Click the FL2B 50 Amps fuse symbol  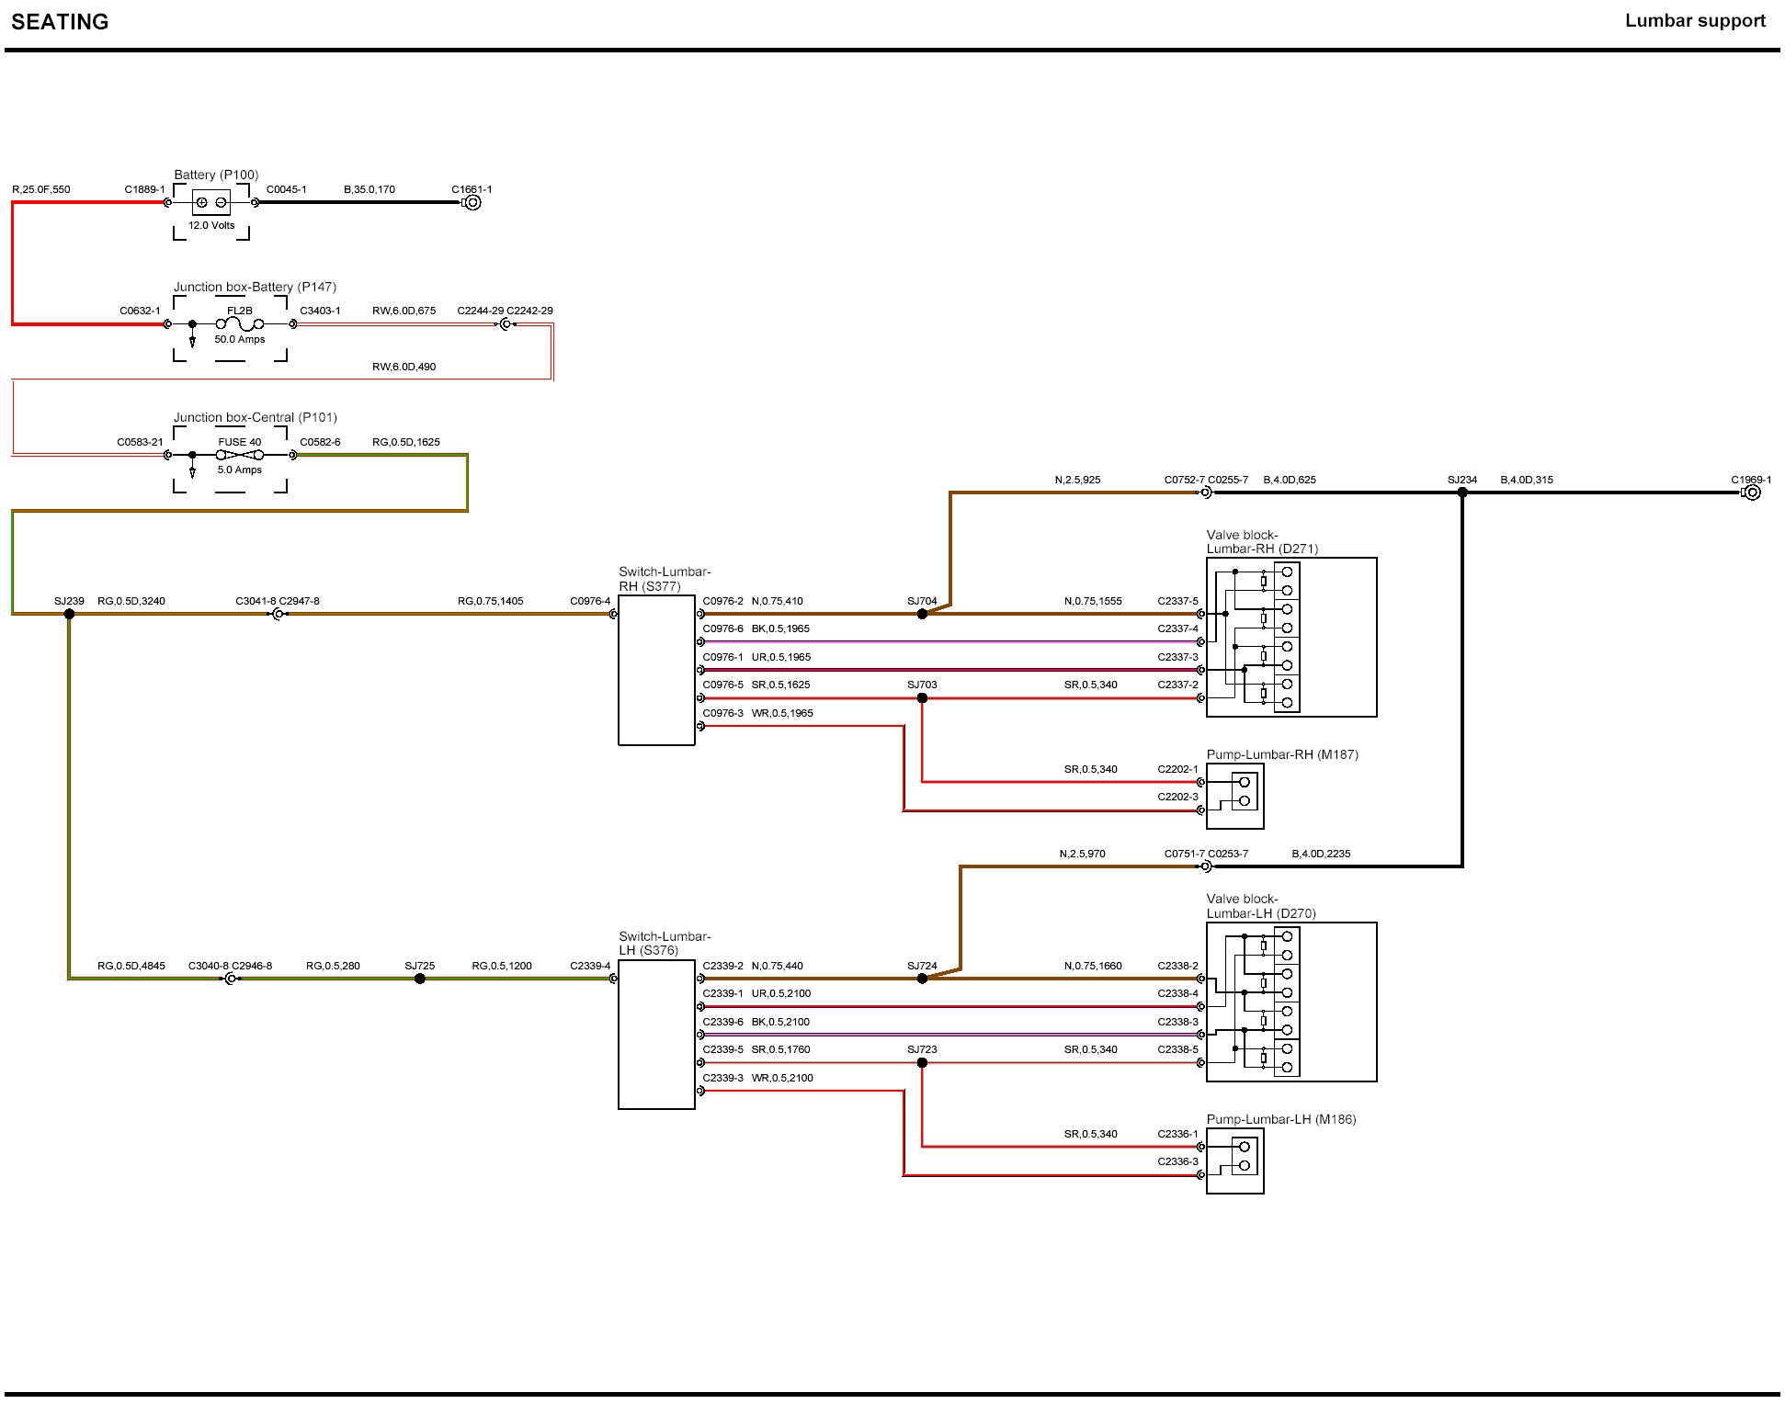(240, 324)
